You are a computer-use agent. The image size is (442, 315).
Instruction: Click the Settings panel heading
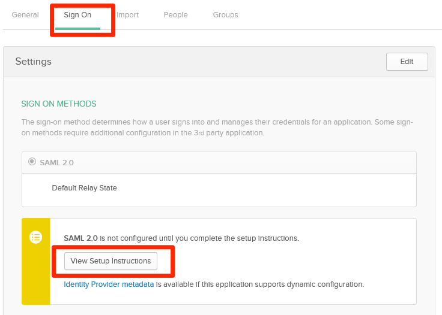click(34, 62)
